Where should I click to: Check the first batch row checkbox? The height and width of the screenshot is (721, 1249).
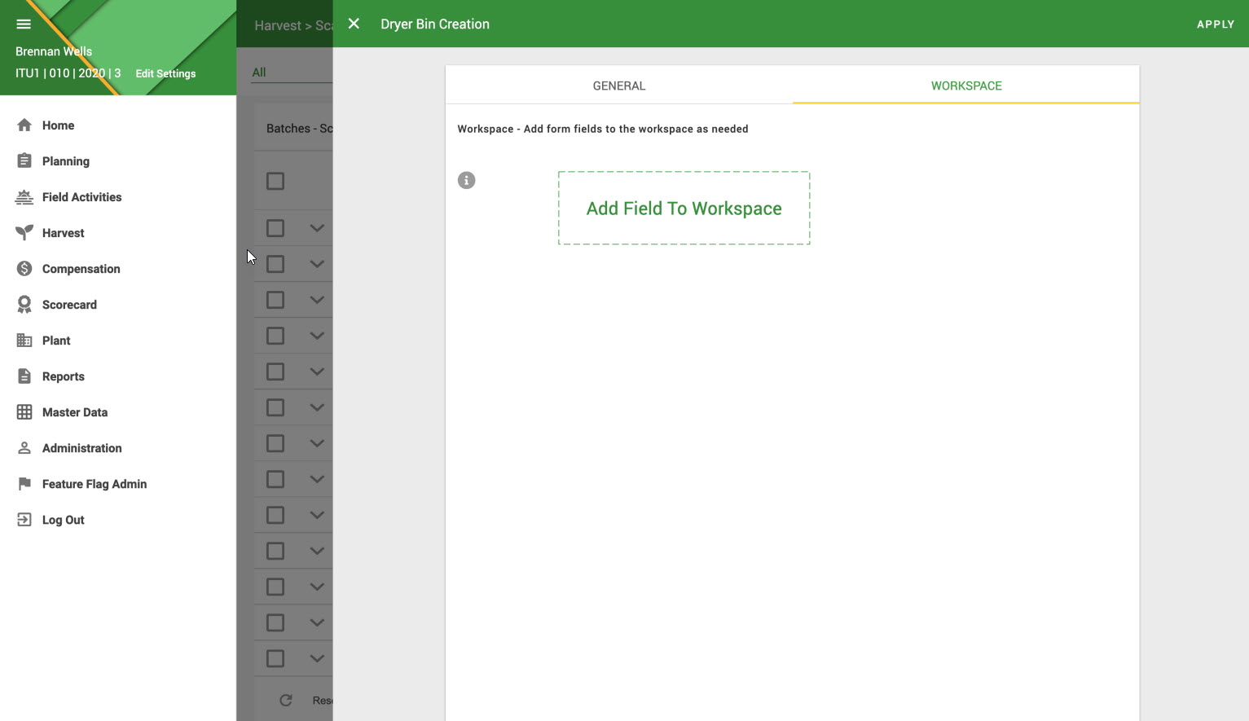click(x=275, y=228)
